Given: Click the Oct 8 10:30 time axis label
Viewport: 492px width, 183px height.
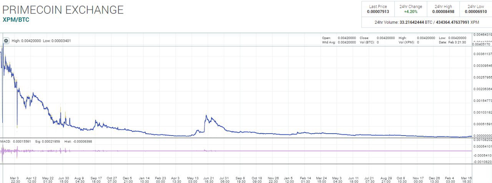Looking at the screenshot, I should 401,180.
